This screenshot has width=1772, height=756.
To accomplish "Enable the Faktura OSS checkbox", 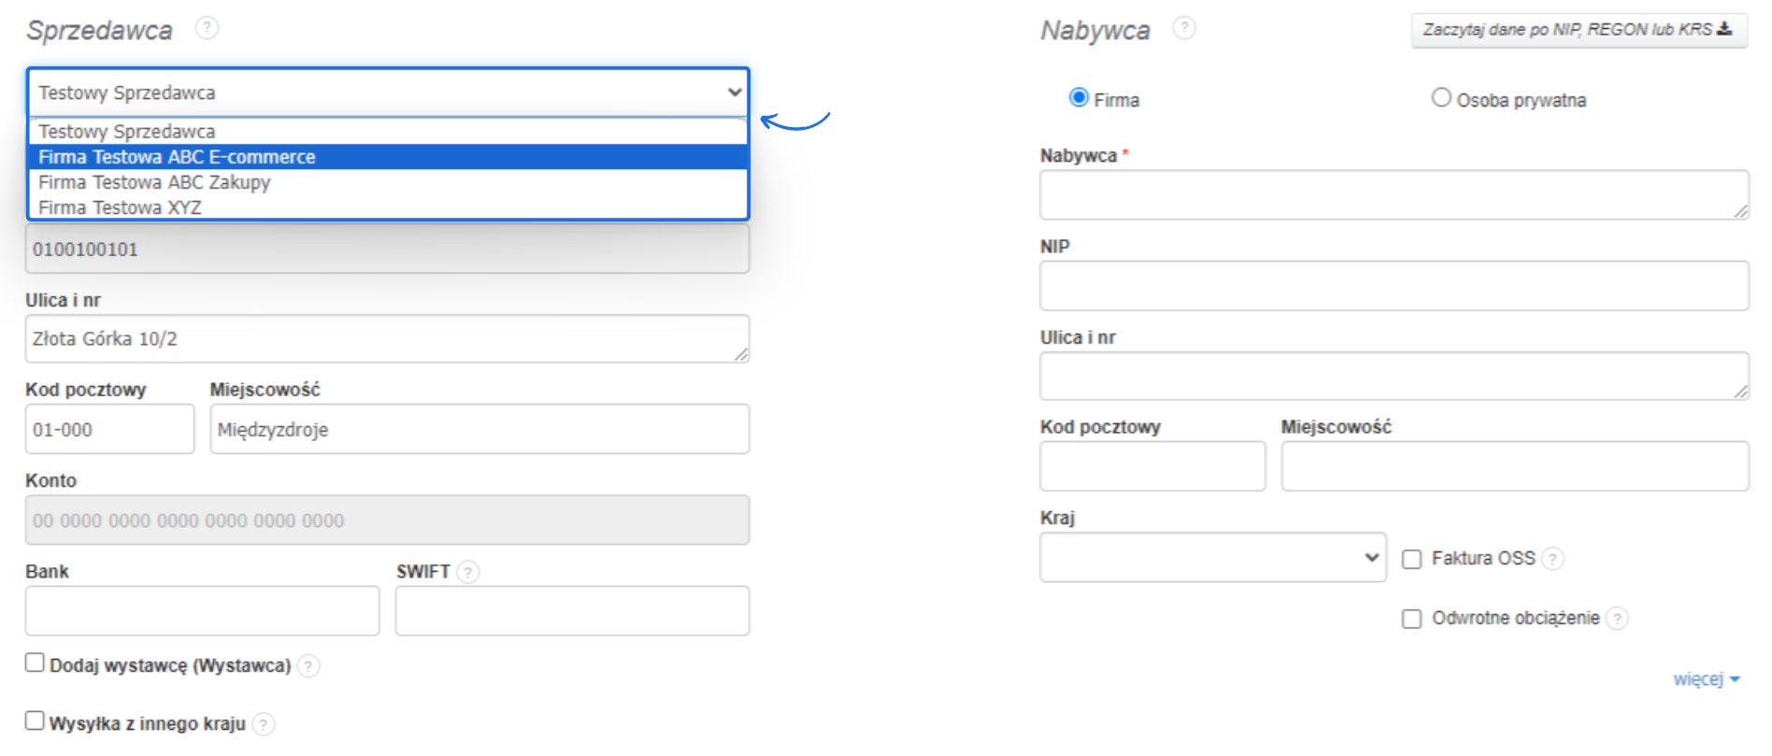I will click(x=1412, y=559).
